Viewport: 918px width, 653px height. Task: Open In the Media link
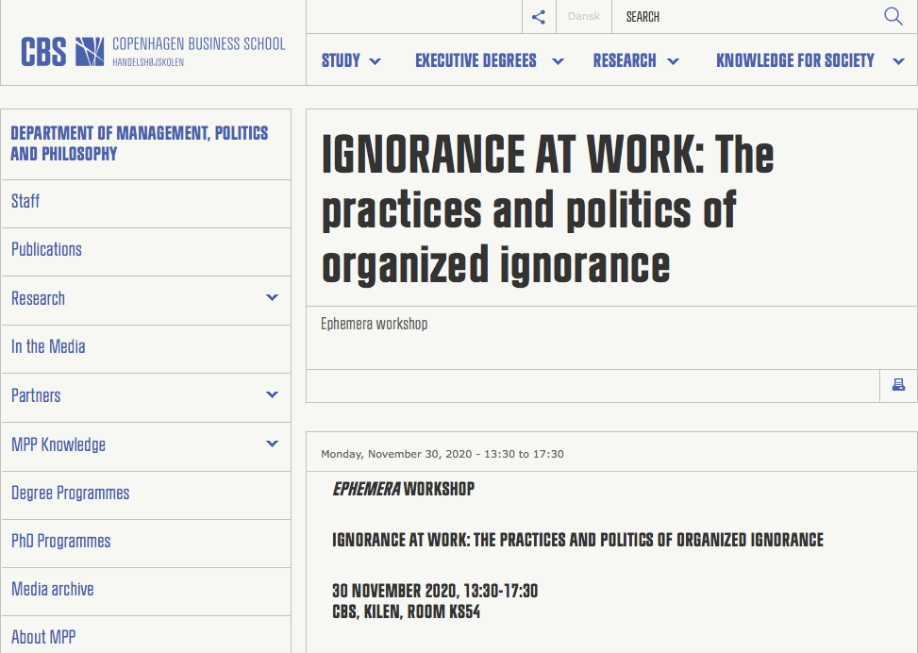[x=48, y=346]
